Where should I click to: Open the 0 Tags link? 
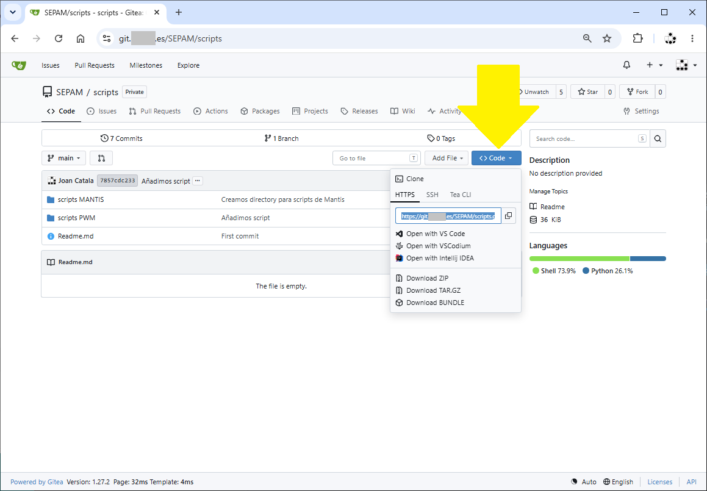click(x=441, y=138)
